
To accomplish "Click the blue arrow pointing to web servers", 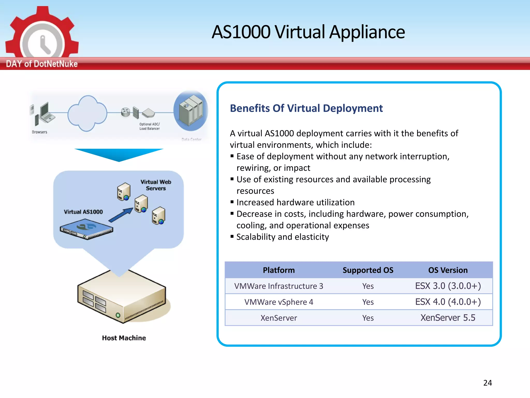I will pyautogui.click(x=121, y=215).
